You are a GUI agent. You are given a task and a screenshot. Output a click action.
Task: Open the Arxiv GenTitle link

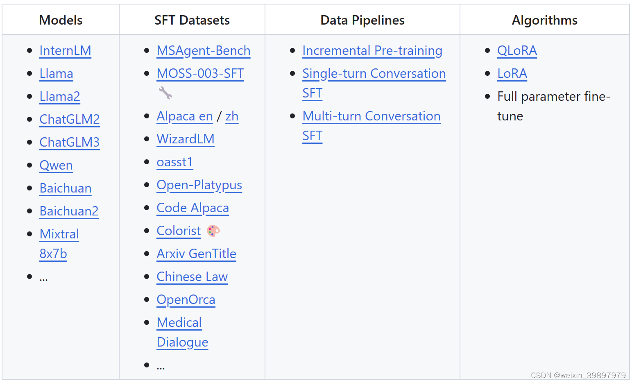coord(196,254)
